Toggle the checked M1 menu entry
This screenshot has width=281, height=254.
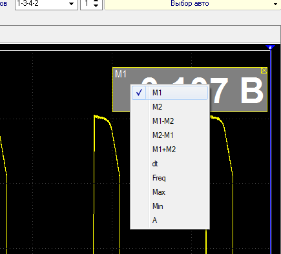click(170, 93)
